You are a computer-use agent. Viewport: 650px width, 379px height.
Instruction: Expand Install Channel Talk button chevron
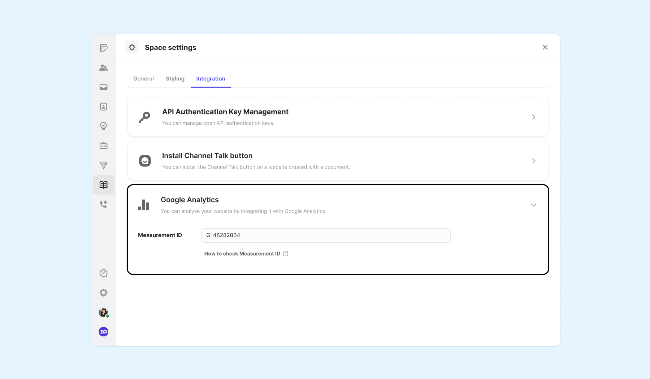pyautogui.click(x=534, y=161)
